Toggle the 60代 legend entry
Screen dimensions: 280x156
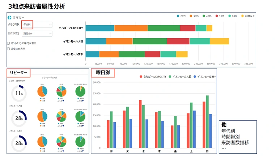pos(233,16)
